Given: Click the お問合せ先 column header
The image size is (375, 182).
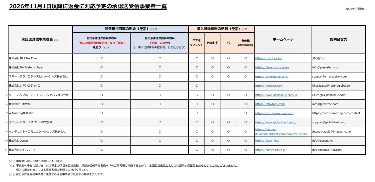Looking at the screenshot, I should (x=338, y=40).
